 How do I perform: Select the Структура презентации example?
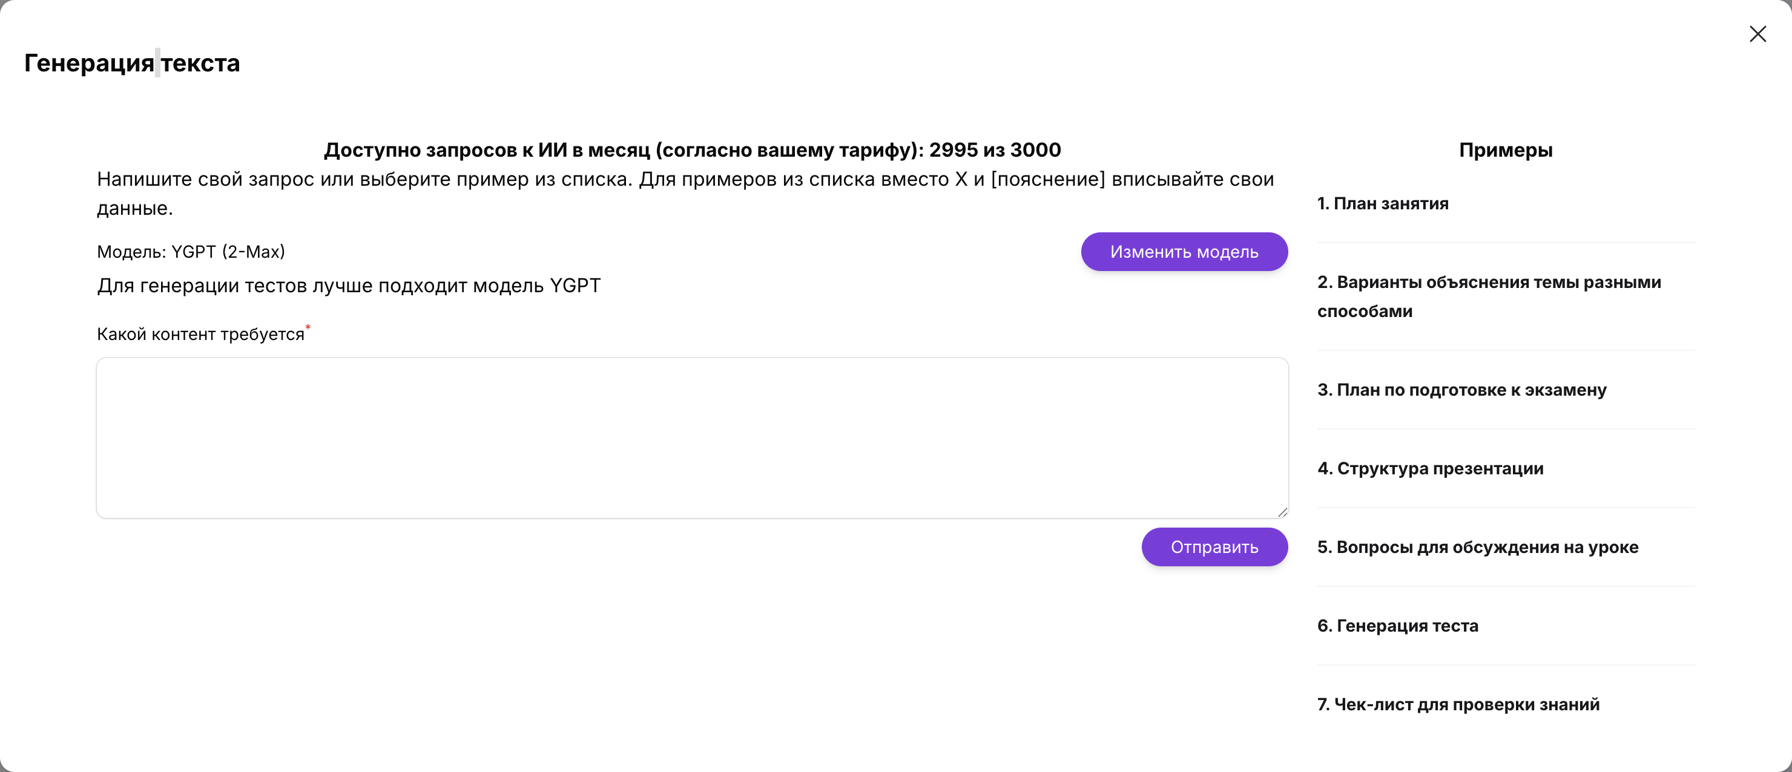pyautogui.click(x=1430, y=469)
